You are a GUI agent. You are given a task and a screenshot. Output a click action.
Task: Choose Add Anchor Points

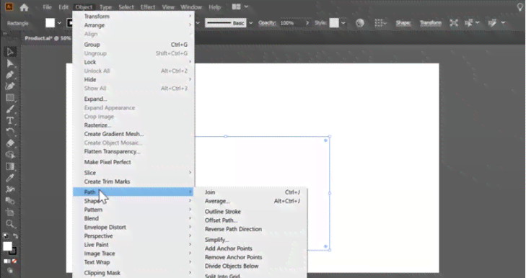[251, 248]
